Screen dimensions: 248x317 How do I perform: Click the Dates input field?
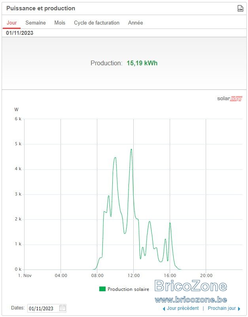click(x=47, y=308)
